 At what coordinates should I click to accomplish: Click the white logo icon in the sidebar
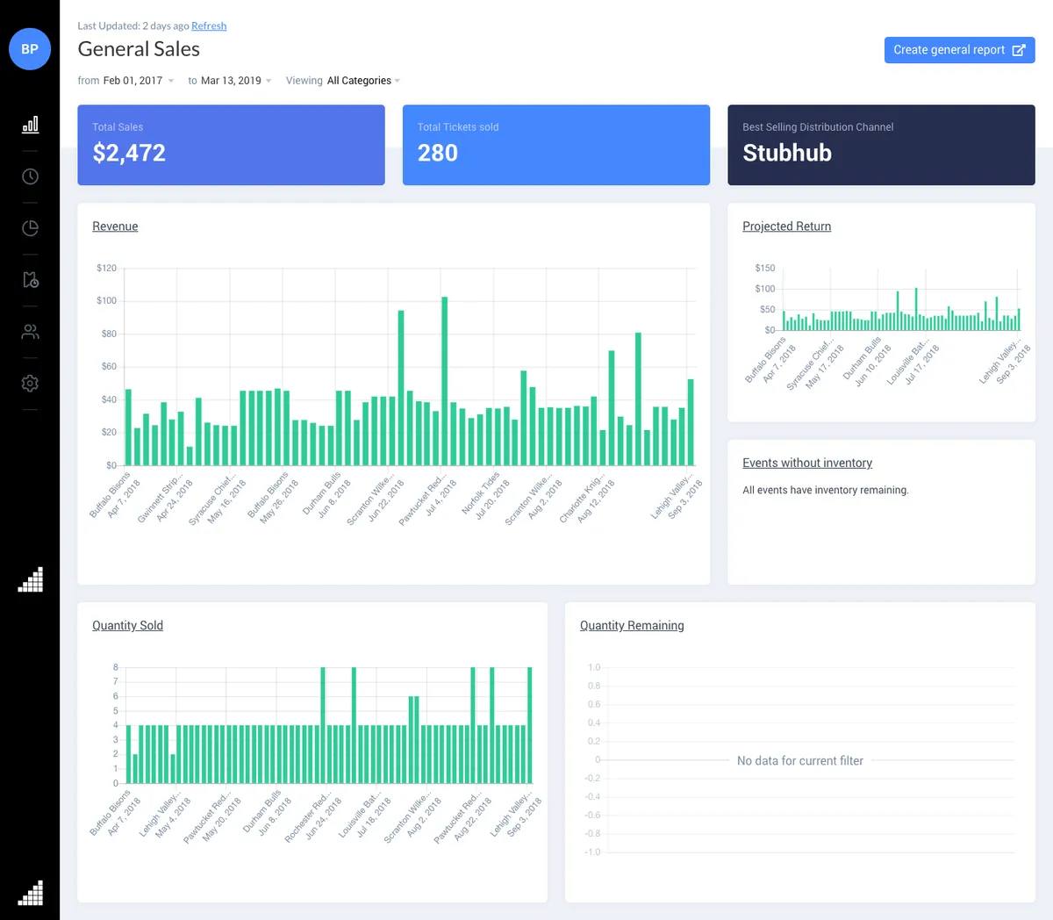point(30,579)
